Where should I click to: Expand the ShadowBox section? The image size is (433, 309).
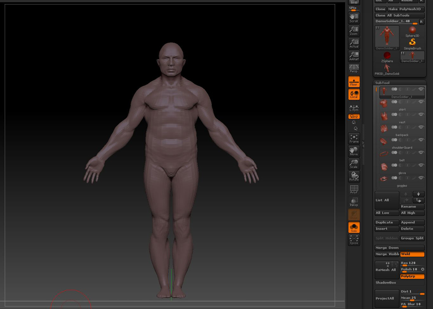coord(386,282)
